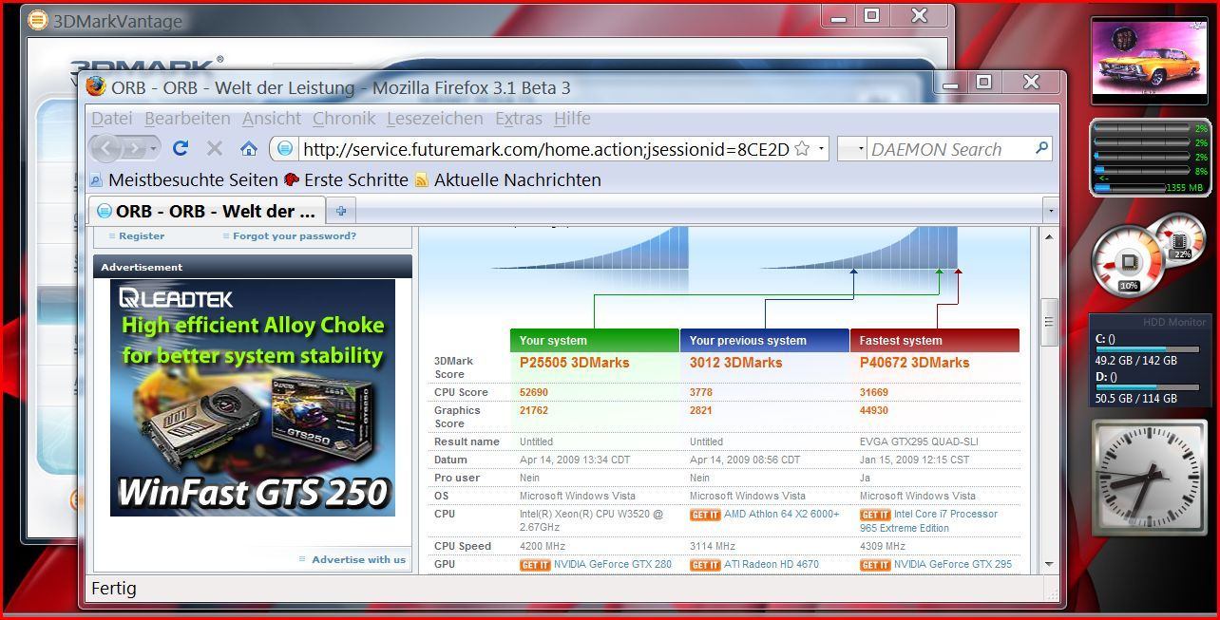The height and width of the screenshot is (620, 1220).
Task: Click the Firefox logo in the title bar
Action: click(95, 87)
